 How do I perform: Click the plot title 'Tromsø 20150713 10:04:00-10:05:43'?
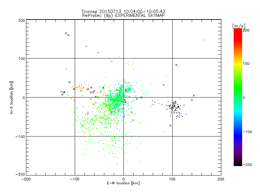coord(123,11)
